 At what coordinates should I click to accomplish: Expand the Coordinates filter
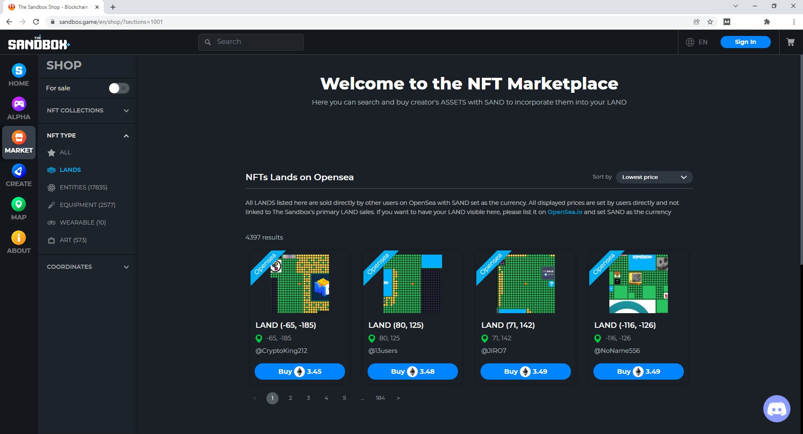coord(87,267)
